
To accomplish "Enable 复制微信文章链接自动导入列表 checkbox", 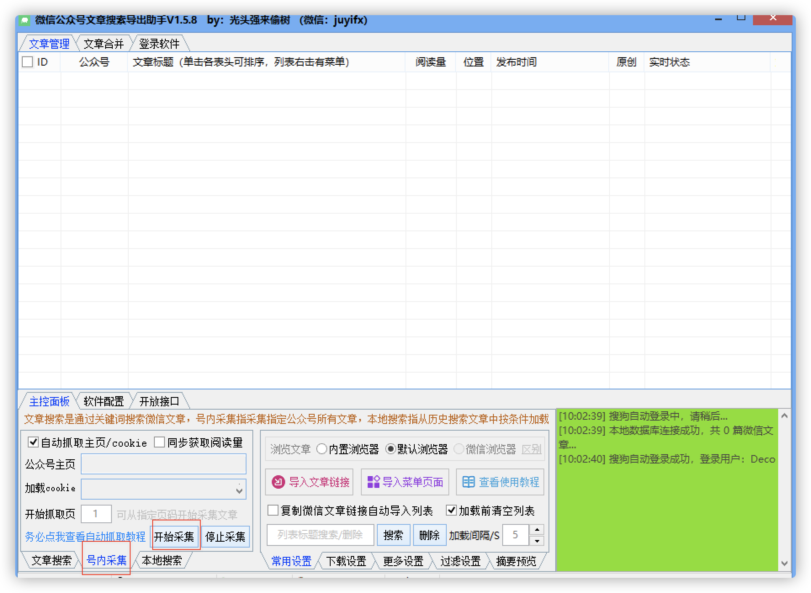I will (x=273, y=511).
